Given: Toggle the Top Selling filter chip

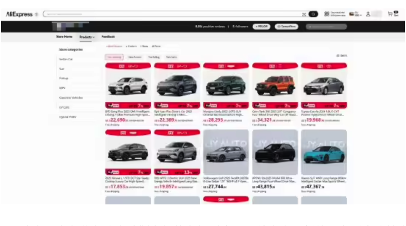Looking at the screenshot, I should (x=154, y=57).
